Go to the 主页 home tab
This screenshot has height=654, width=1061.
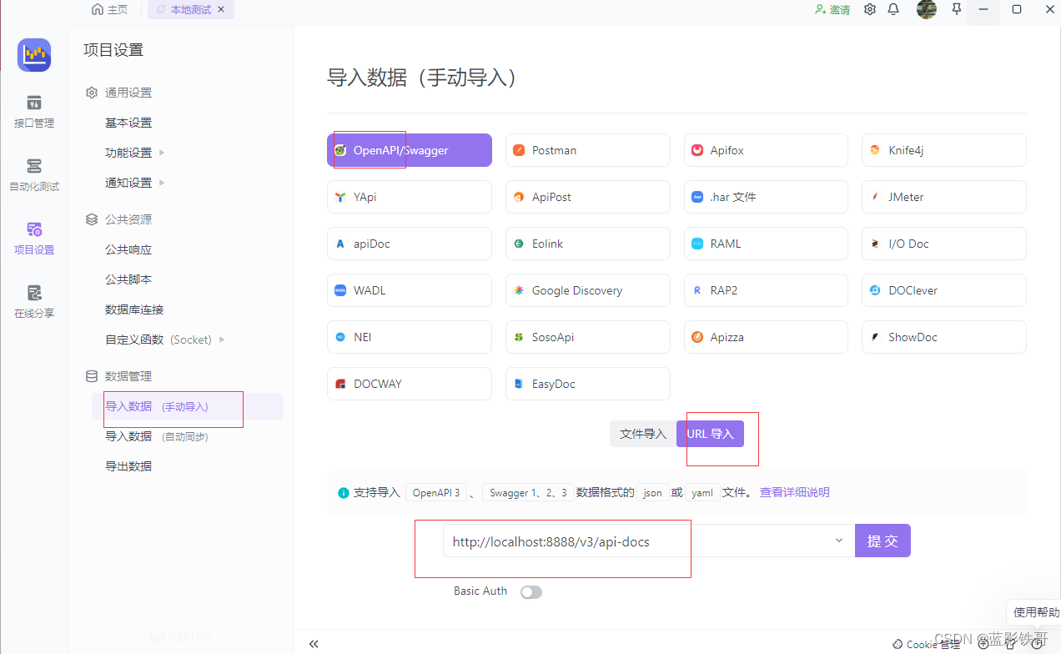(110, 10)
